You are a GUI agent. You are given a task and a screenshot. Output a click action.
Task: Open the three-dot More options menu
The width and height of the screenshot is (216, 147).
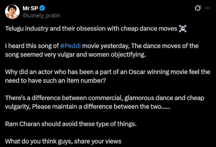click(x=208, y=8)
